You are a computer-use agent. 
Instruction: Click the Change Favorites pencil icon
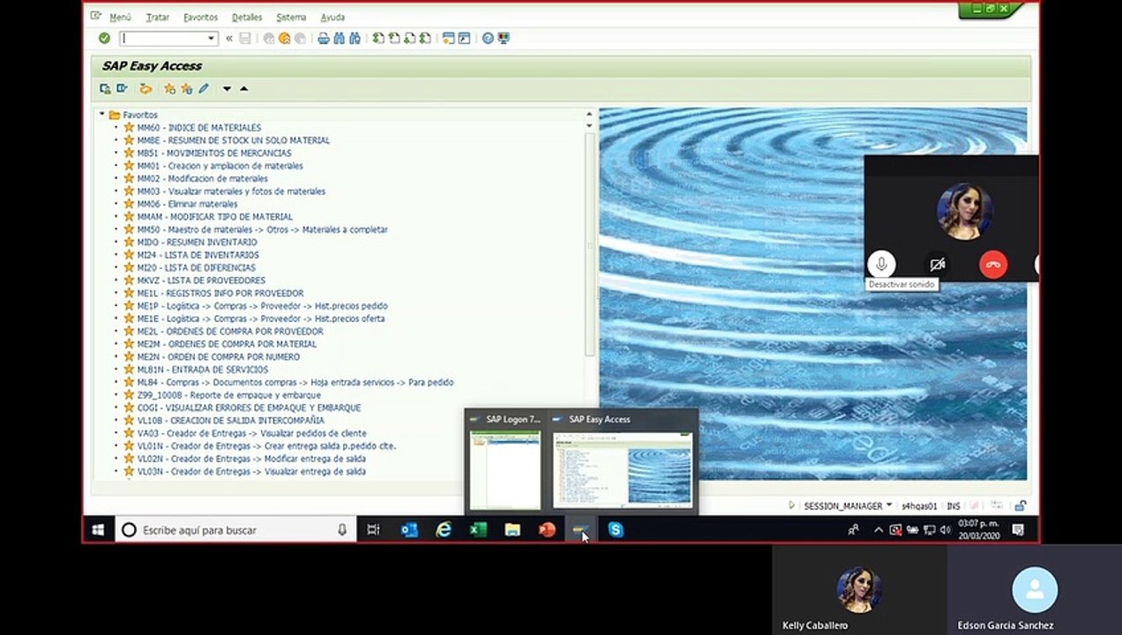(203, 88)
